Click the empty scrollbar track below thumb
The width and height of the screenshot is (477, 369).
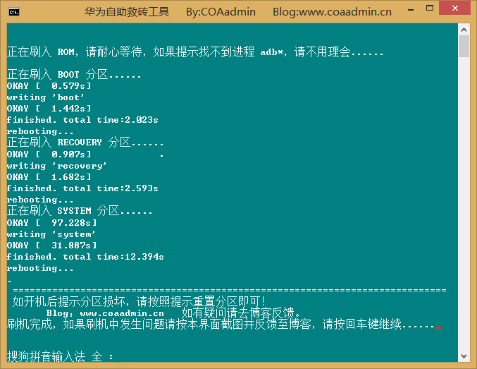(x=464, y=212)
